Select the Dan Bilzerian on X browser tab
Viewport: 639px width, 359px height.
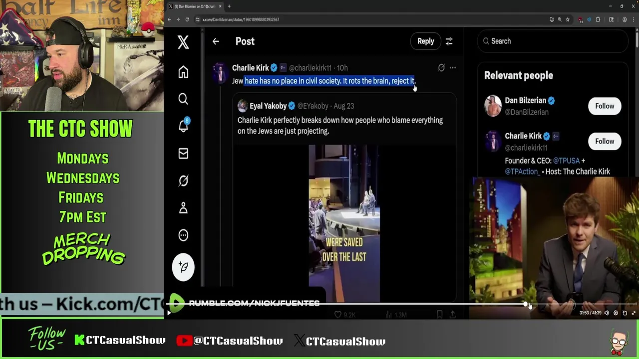click(x=195, y=6)
